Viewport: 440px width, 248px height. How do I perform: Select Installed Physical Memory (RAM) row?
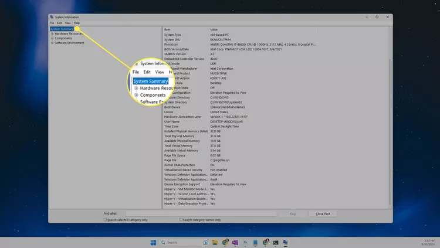coord(276,131)
